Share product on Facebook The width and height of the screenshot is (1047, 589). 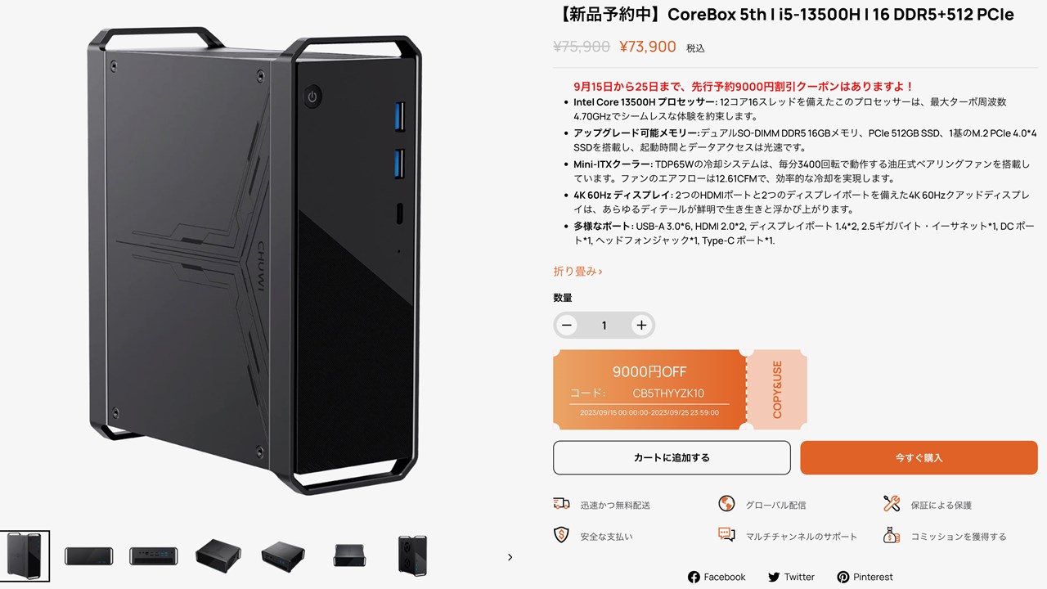click(x=717, y=577)
